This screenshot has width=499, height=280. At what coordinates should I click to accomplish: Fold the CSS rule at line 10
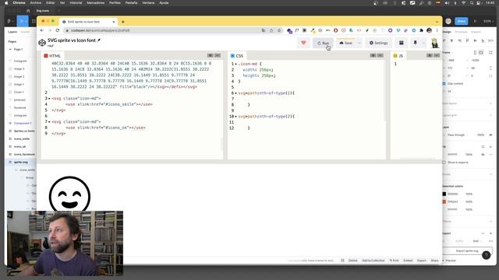[235, 117]
